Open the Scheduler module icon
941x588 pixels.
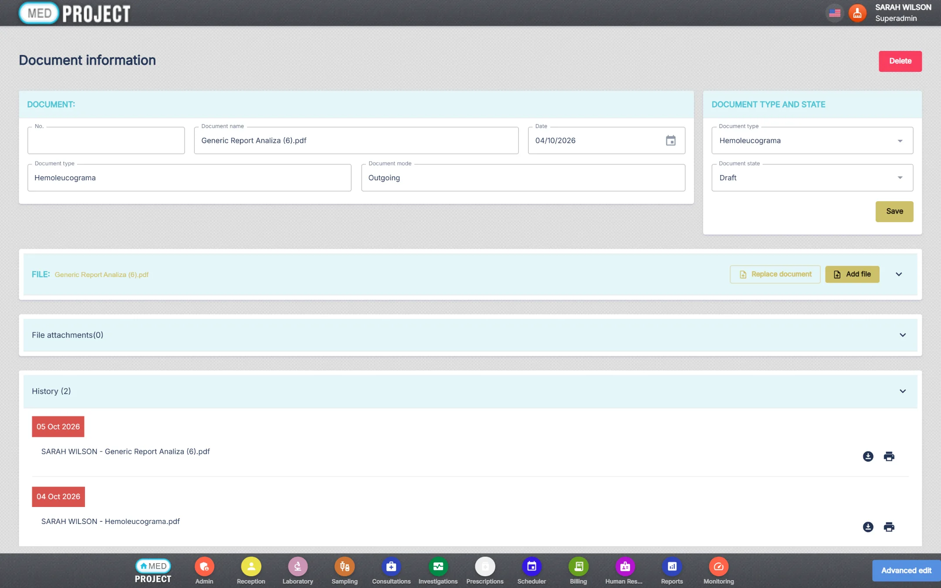tap(531, 567)
